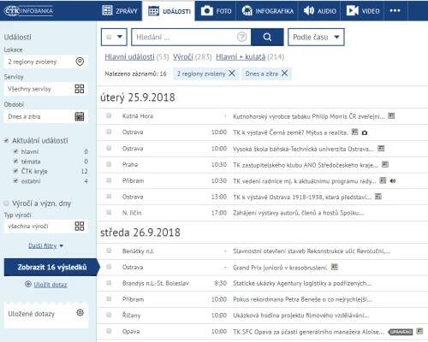428x342 pixels.
Task: Click into the Hledání search field
Action: [184, 37]
